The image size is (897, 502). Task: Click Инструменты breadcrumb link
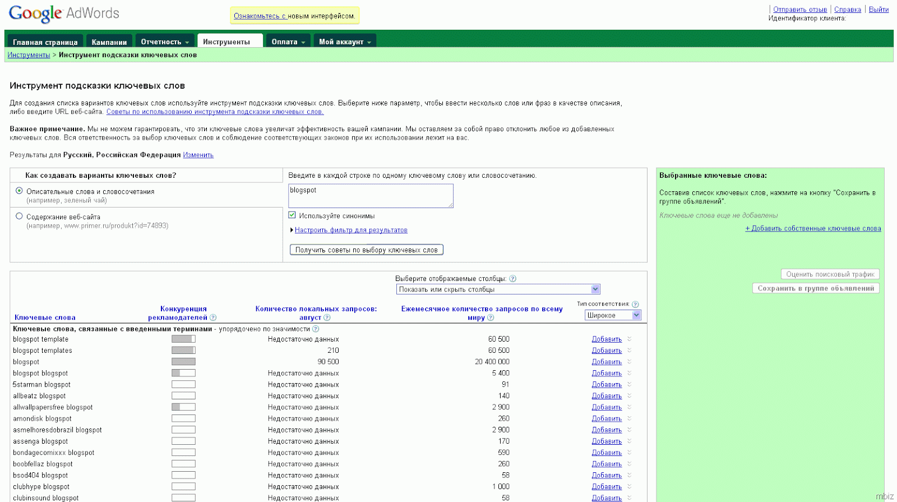[29, 55]
